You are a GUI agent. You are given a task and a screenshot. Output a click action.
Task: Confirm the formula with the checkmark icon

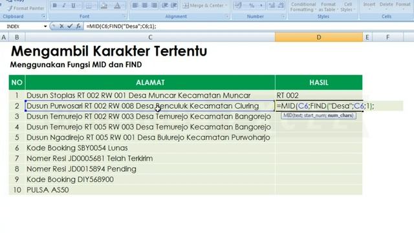pos(70,26)
